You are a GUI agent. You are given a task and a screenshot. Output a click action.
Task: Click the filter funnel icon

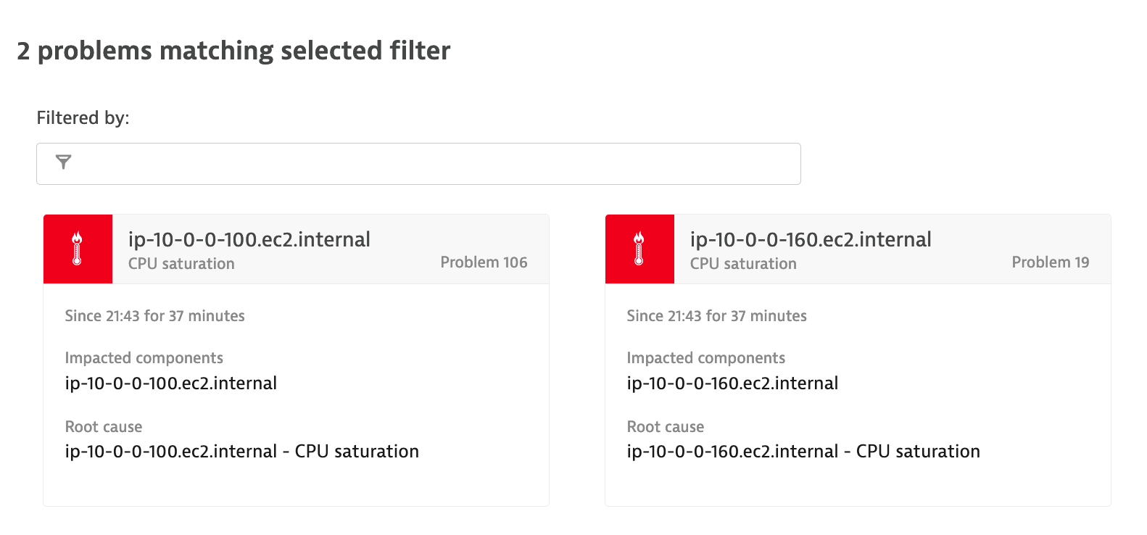pos(64,162)
